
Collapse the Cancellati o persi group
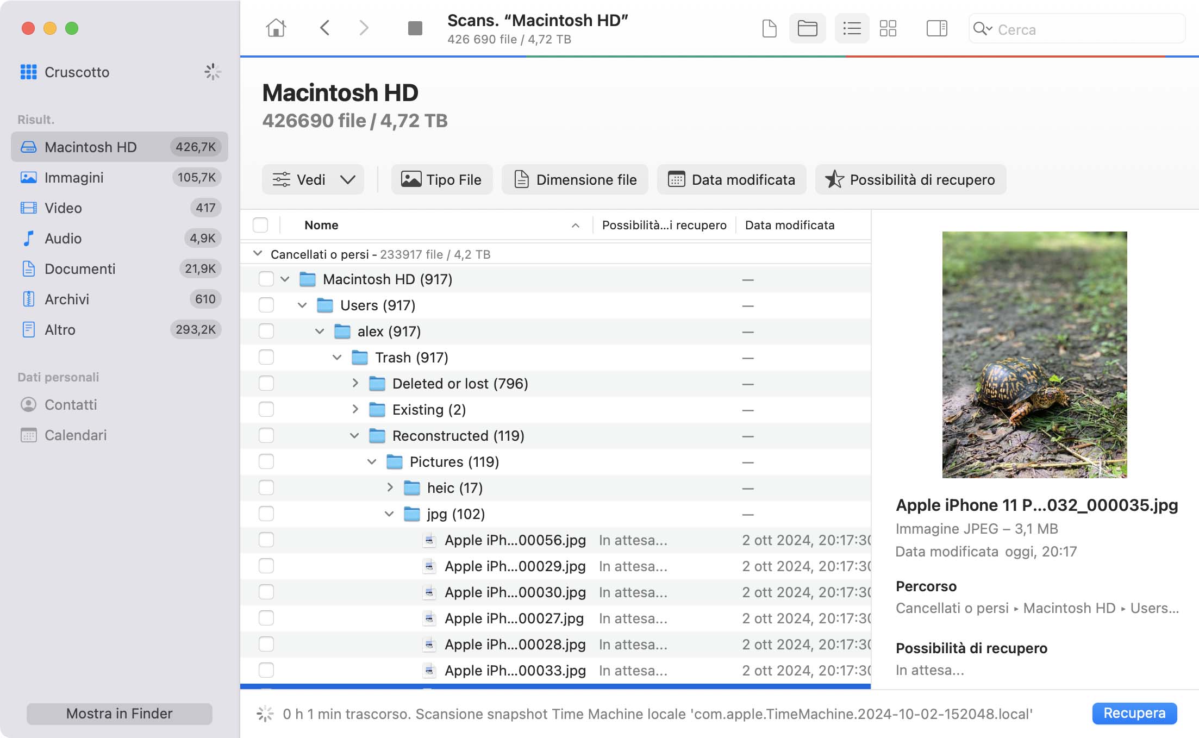coord(258,254)
